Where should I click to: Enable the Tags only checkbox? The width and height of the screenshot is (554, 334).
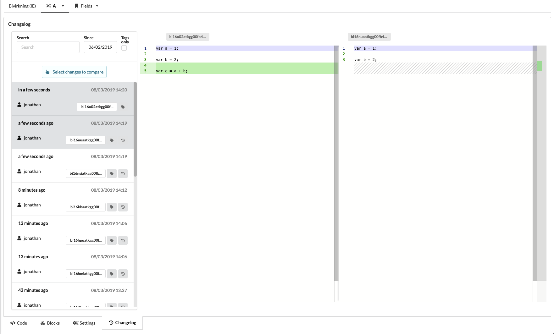tap(124, 48)
